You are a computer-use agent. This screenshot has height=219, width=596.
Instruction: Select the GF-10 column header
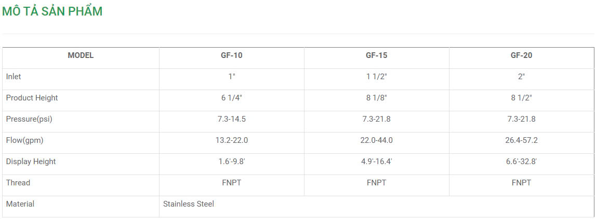[231, 55]
